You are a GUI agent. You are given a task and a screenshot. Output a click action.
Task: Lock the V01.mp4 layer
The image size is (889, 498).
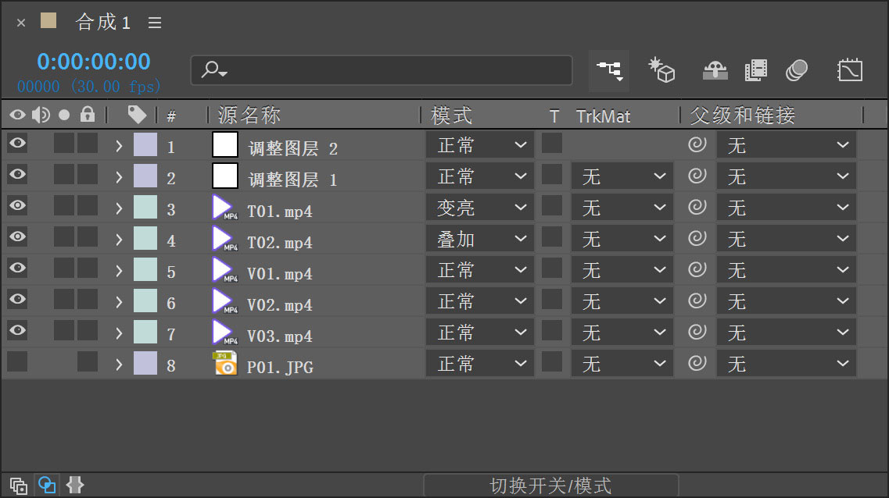(88, 268)
